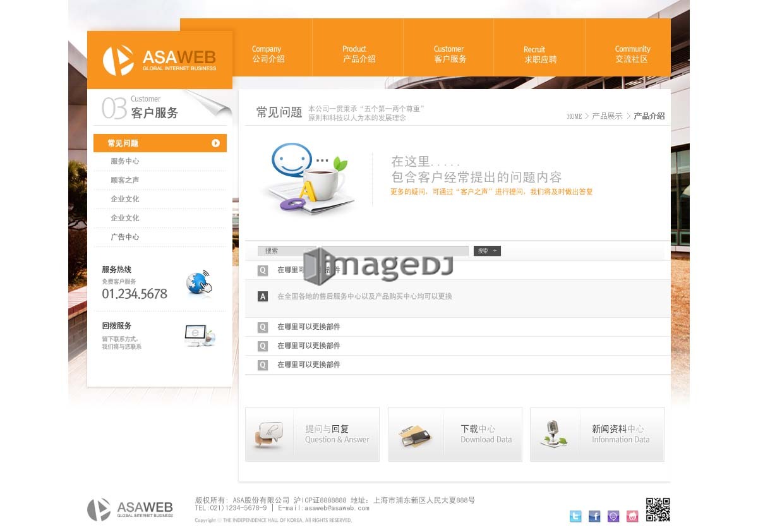Open the 回拨服务 callback heading
758x532 pixels.
coord(117,326)
